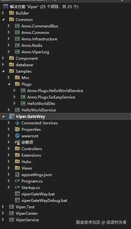Select the ViperCenter project
Screen dimensions: 131x229
(27, 213)
